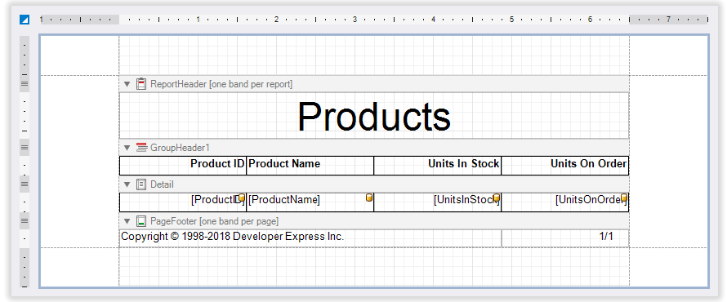
Task: Click the ReportHeader resize handle on vertical ruler
Action: (x=25, y=84)
